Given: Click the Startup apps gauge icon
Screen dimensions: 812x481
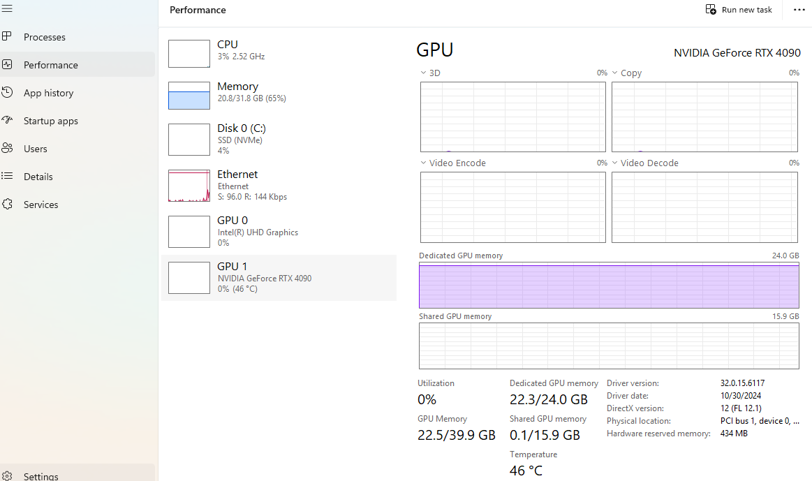Looking at the screenshot, I should [x=7, y=120].
